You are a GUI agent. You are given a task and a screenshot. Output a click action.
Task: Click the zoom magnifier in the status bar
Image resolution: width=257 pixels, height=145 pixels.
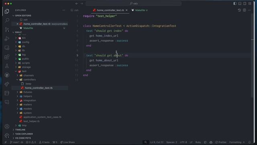(x=145, y=142)
